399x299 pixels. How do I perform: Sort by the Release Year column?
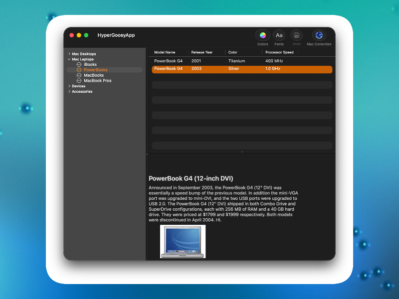click(201, 52)
